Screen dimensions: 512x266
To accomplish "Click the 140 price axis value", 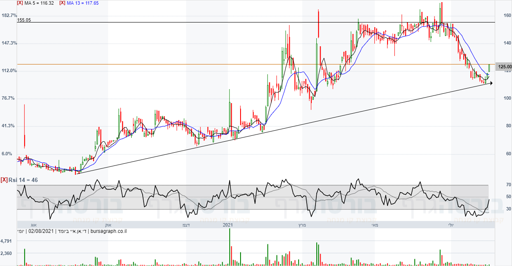I will (x=507, y=43).
